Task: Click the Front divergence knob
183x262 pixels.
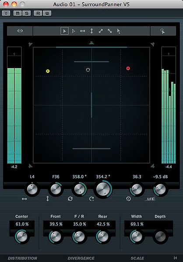Action: (x=56, y=237)
